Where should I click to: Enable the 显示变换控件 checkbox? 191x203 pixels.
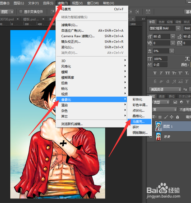point(21,12)
